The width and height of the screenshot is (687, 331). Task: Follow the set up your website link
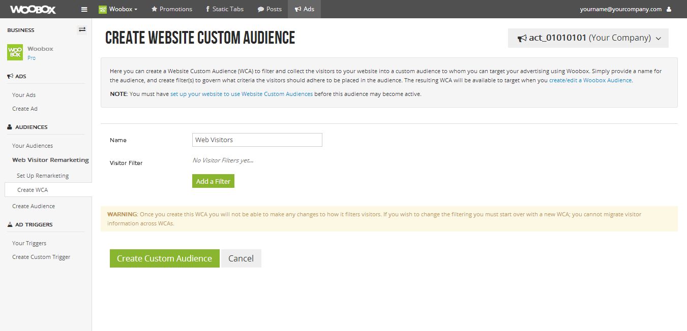point(242,94)
